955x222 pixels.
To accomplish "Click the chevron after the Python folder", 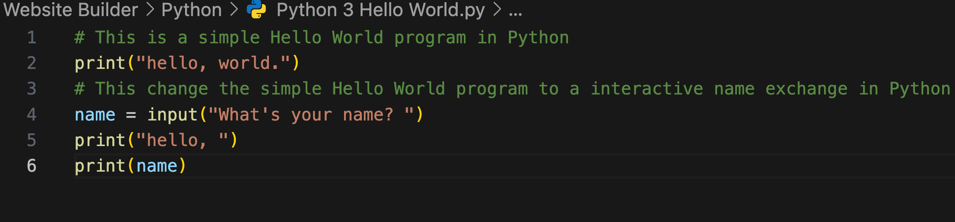I will point(234,9).
